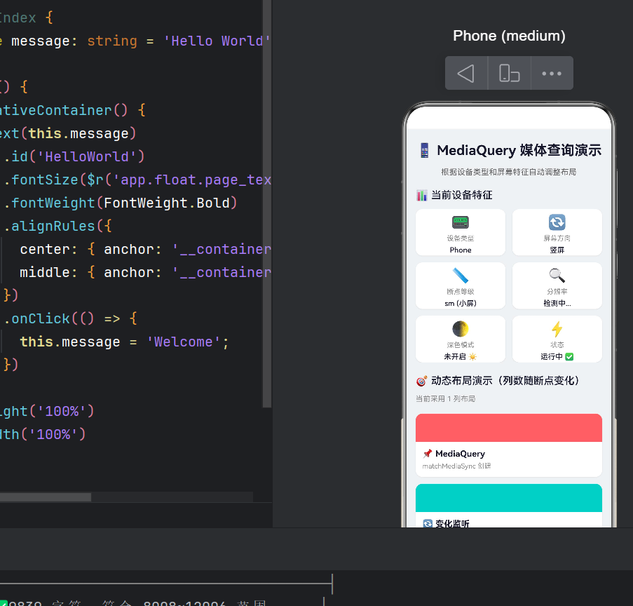Click the '根据设备类型和屏幕特征自动调整布局' subtitle
Image resolution: width=633 pixels, height=606 pixels.
pos(509,172)
